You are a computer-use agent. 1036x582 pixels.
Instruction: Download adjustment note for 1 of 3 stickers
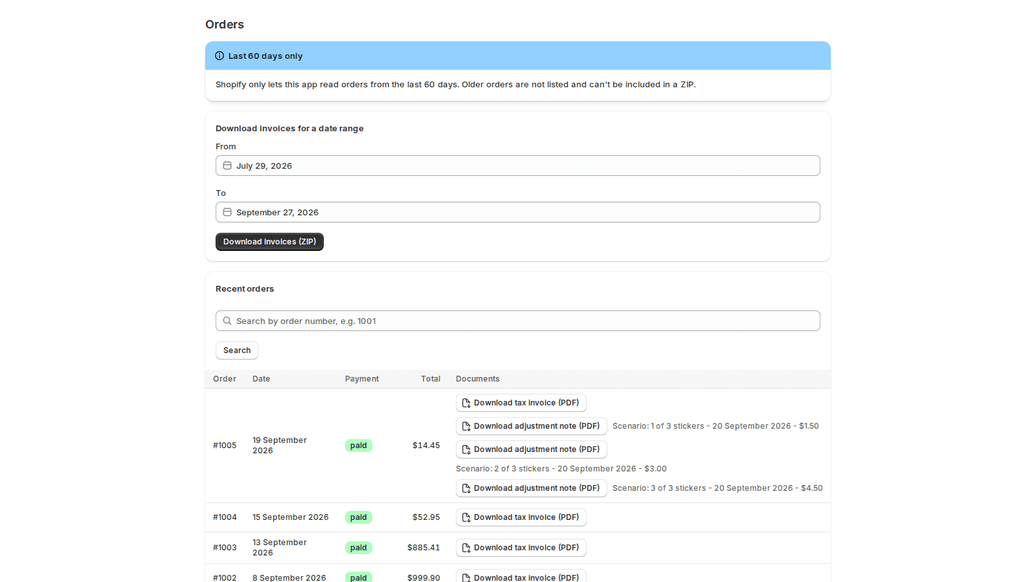click(x=532, y=426)
